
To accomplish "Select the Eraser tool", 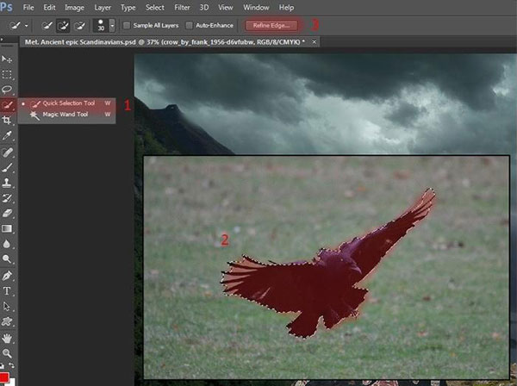I will click(7, 214).
